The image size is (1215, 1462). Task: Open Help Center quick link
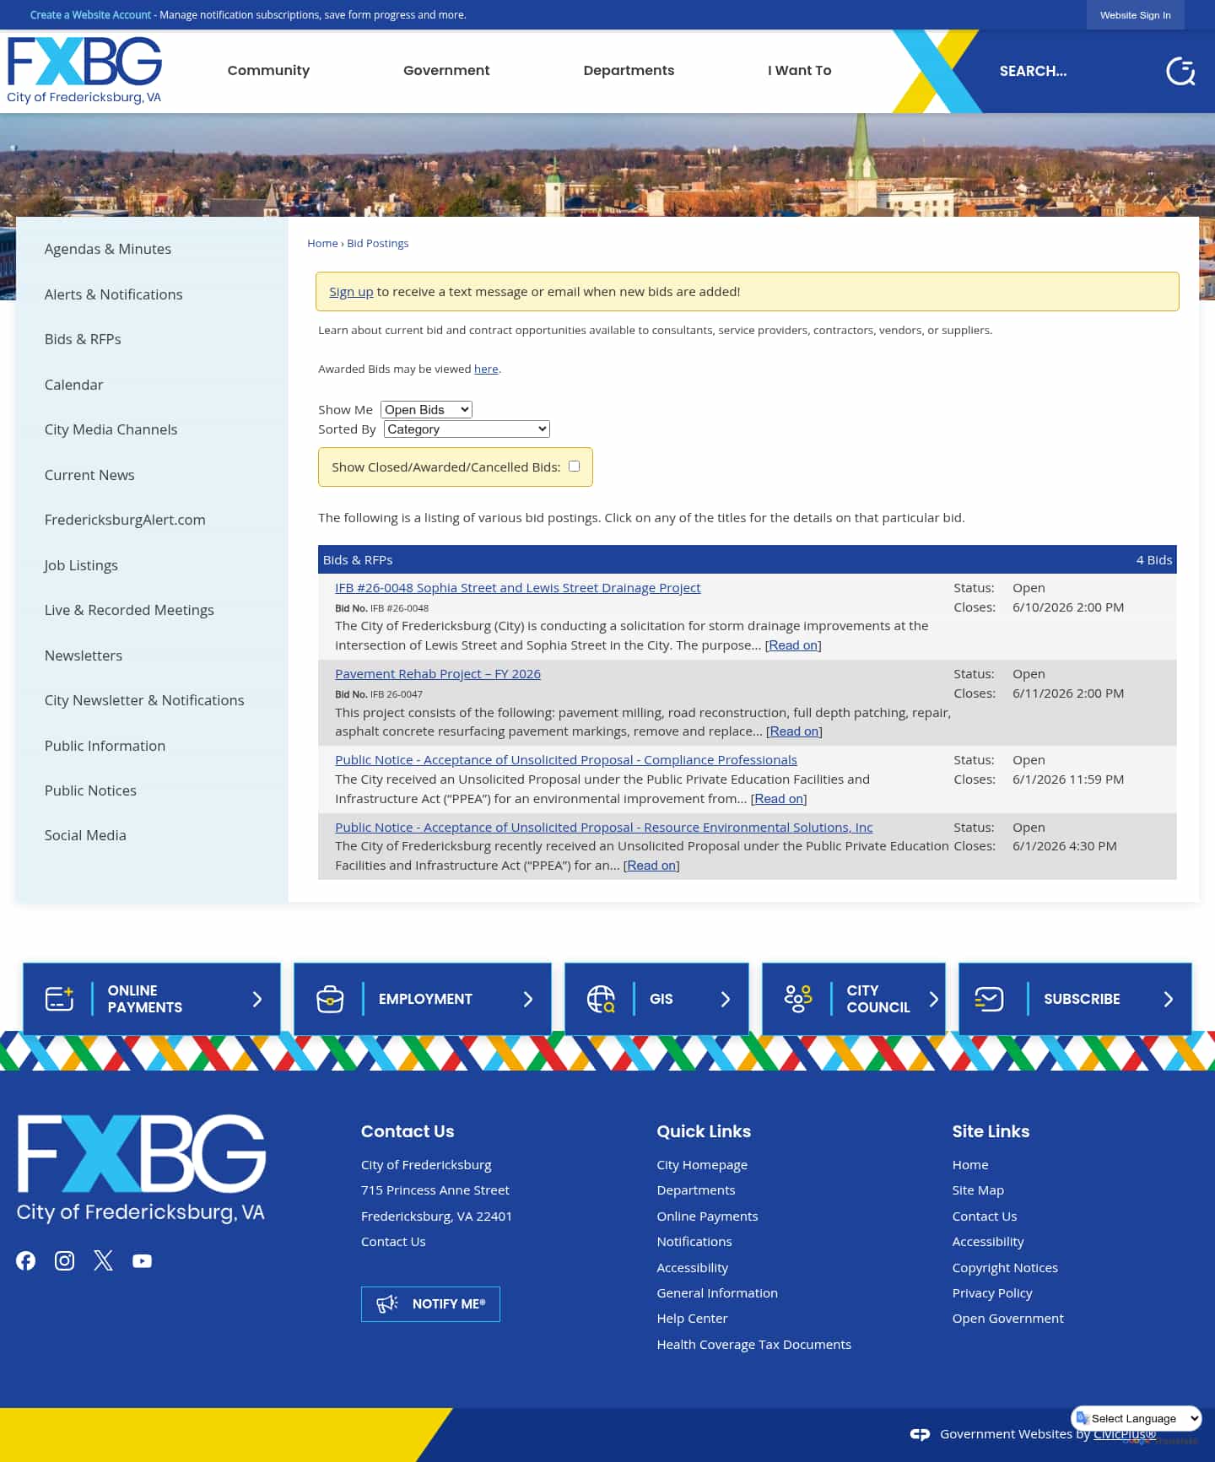point(692,1319)
